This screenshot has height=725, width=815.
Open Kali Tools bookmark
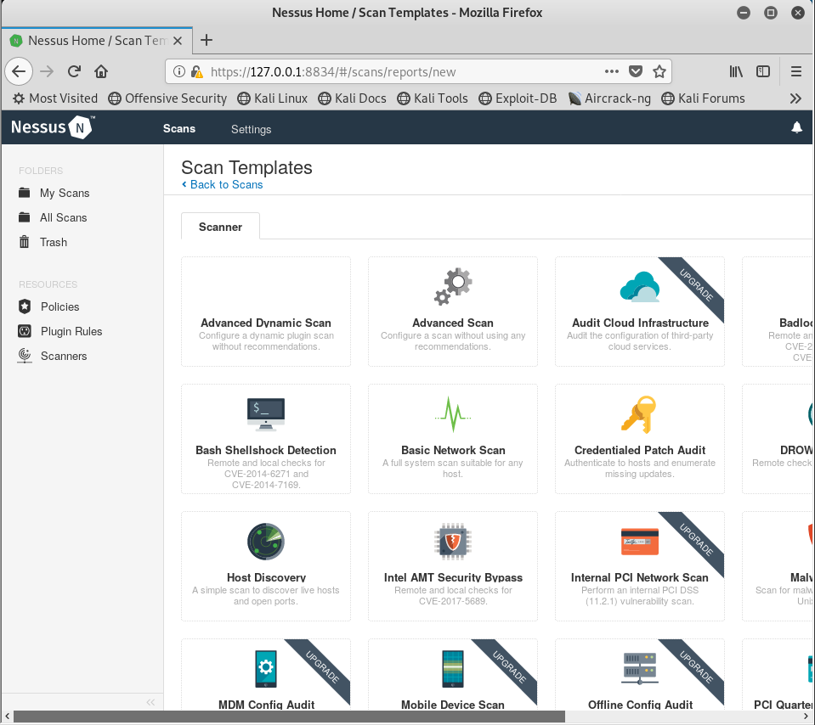tap(433, 98)
